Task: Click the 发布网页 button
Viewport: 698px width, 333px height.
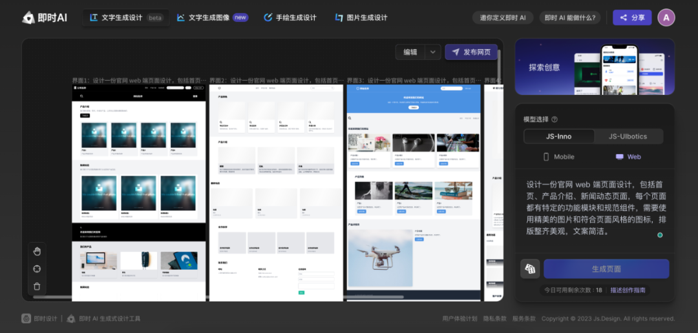Action: point(471,52)
